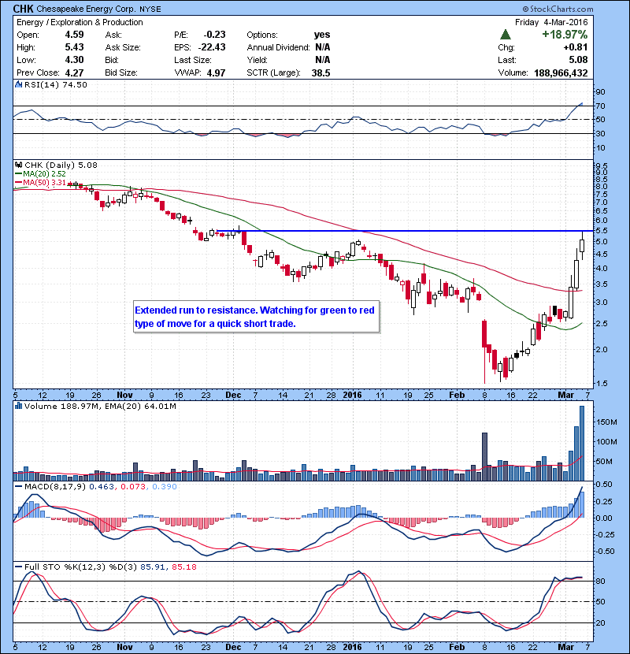Click the CHK (Daily) candlestick icon

coord(18,165)
